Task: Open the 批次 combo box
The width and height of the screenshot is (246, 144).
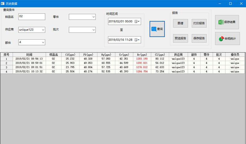Action: coord(93,30)
